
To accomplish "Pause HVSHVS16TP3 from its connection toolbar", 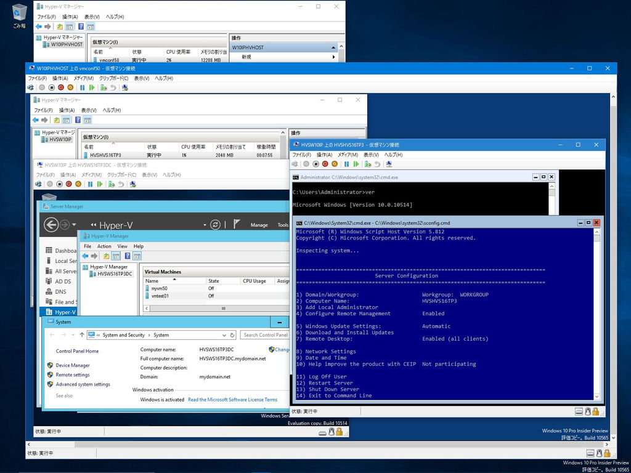I will [346, 164].
